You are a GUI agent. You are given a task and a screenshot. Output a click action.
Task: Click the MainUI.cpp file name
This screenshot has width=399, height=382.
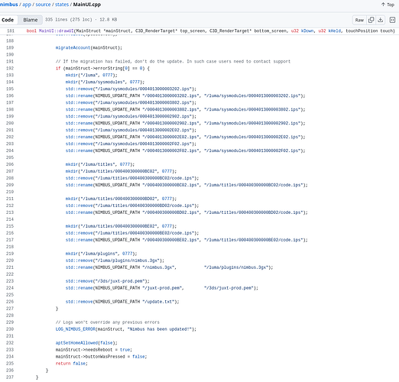tap(87, 5)
